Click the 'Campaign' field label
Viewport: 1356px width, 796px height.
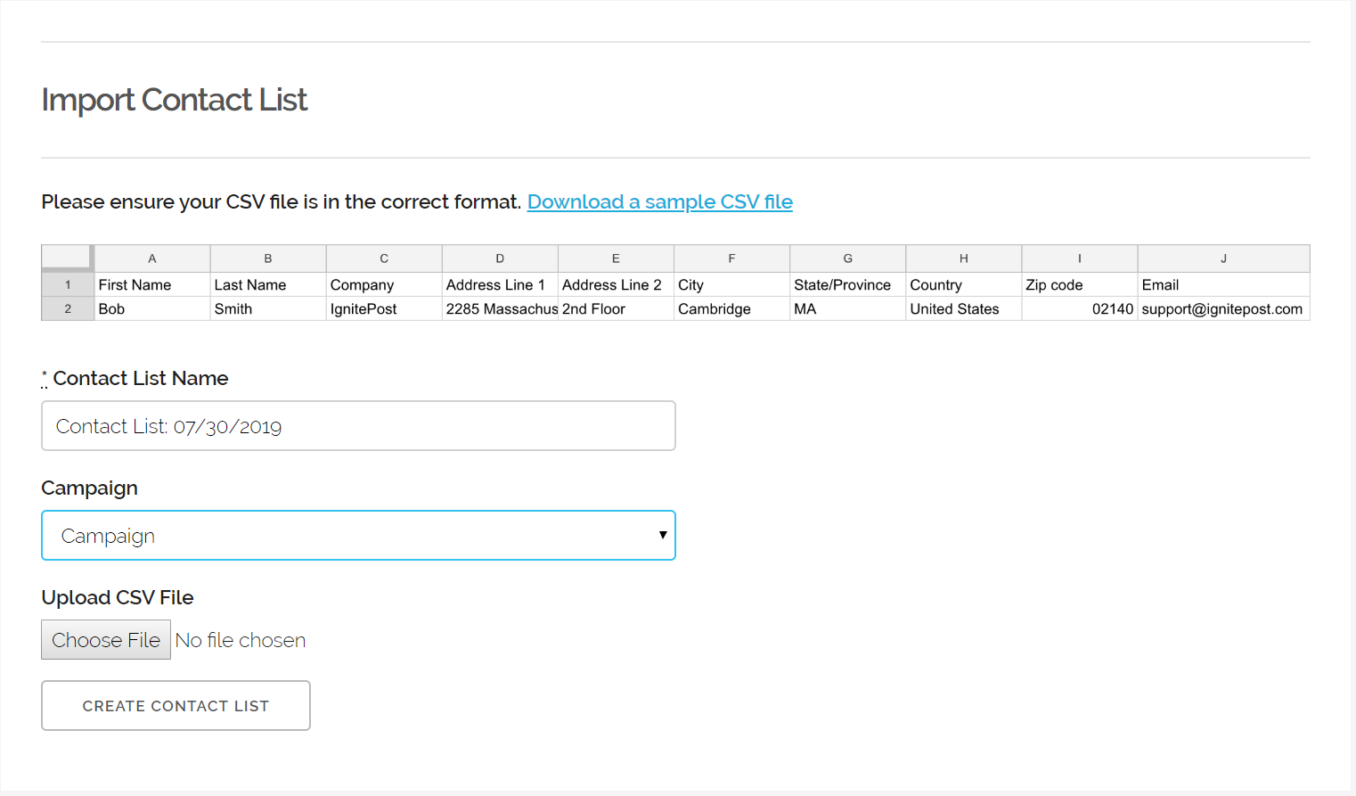pyautogui.click(x=90, y=488)
